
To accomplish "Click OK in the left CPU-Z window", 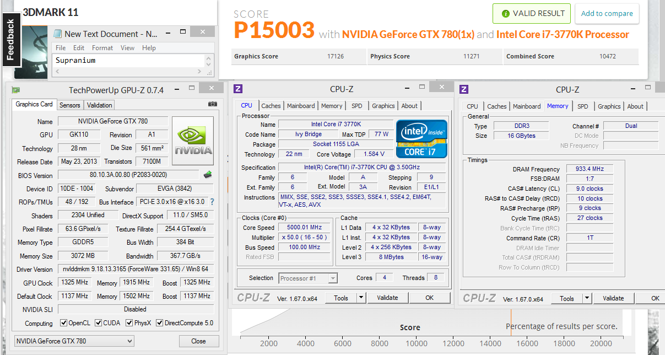I will pos(429,298).
